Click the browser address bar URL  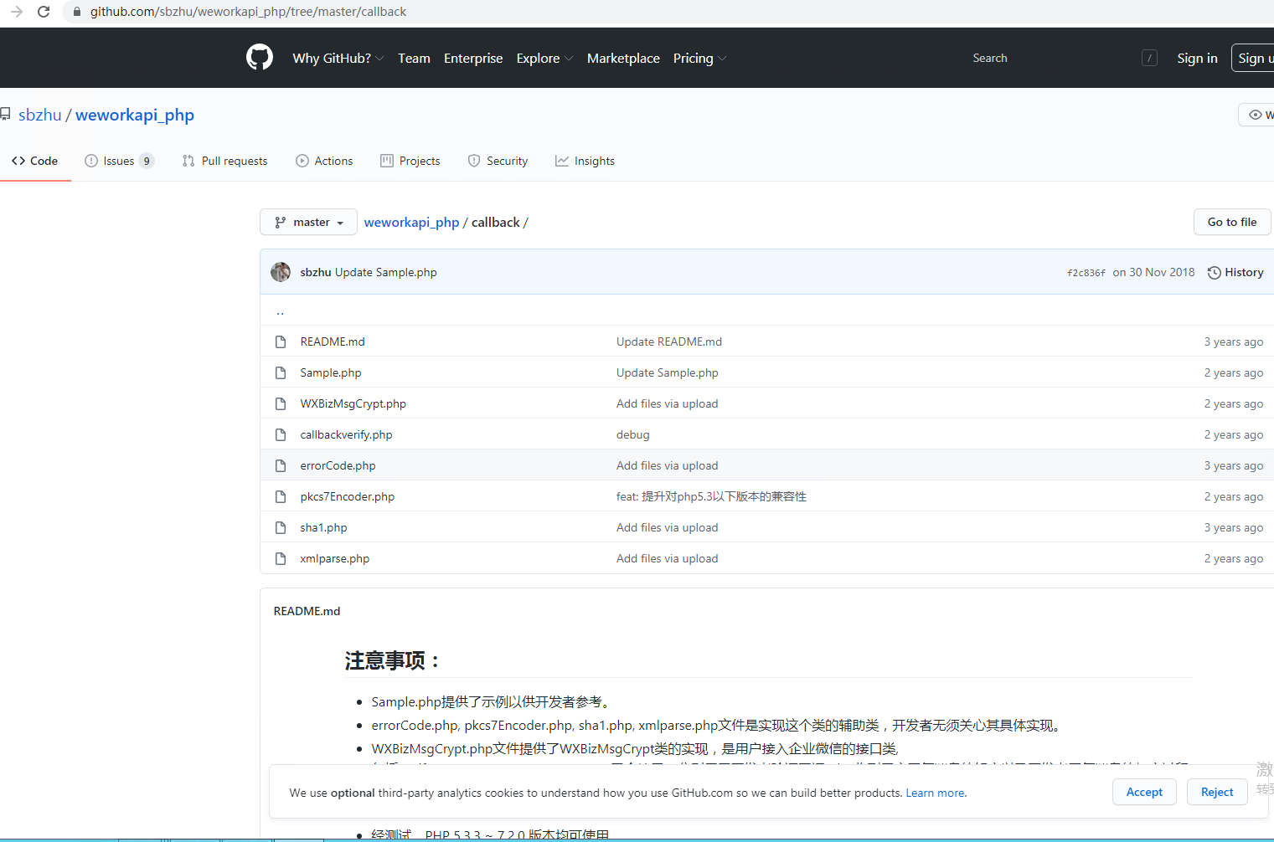pyautogui.click(x=248, y=12)
